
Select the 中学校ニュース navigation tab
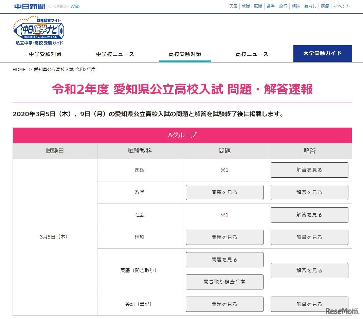[115, 54]
